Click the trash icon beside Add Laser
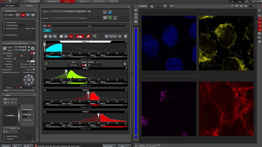 [126, 37]
